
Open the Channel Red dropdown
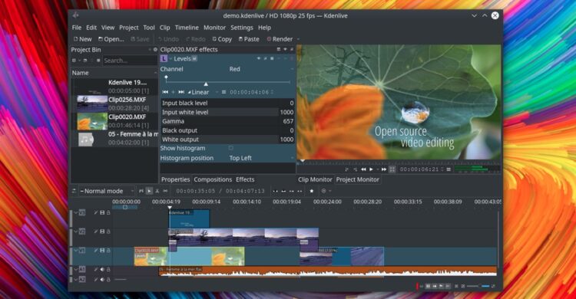pos(261,69)
